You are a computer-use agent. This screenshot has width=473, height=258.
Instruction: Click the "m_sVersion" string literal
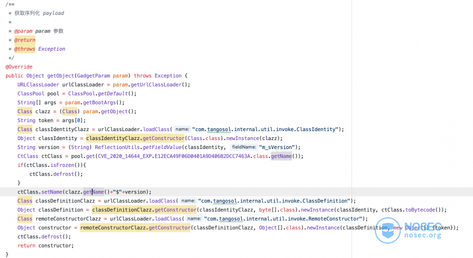(x=277, y=147)
